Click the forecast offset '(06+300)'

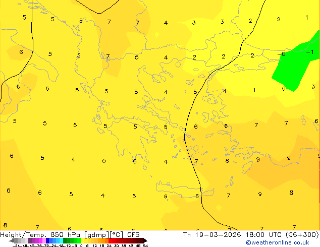pyautogui.click(x=302, y=235)
